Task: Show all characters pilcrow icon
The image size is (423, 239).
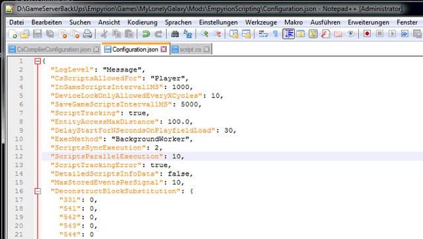Action: 275,34
